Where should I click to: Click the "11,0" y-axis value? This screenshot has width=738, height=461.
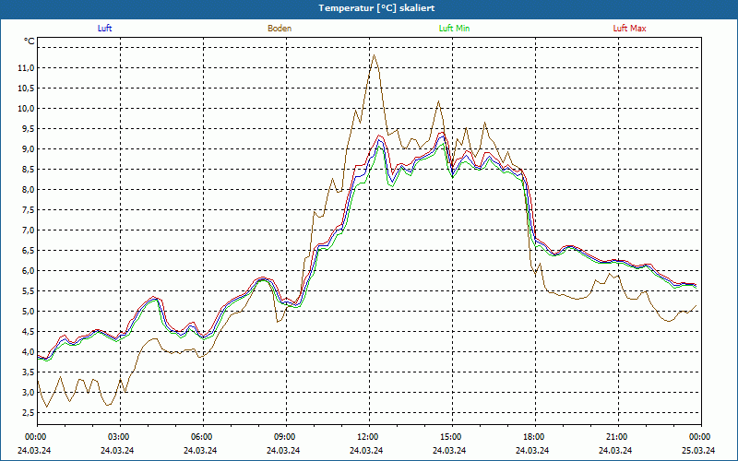[x=27, y=67]
